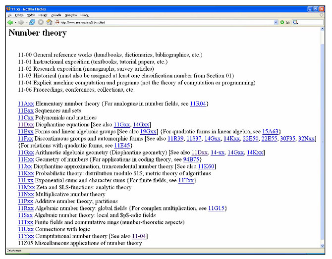Go to the Home page icon
Viewport: 332px width, 259px height.
point(49,22)
